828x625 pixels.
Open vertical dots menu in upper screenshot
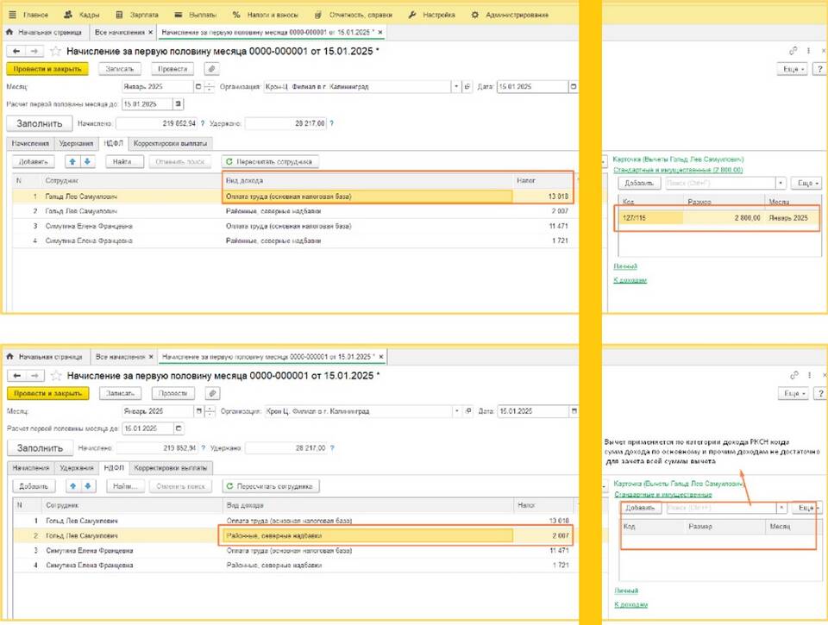coord(808,51)
